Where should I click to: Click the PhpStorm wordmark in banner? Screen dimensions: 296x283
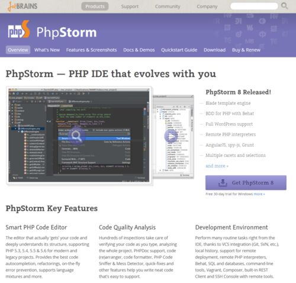(67, 32)
